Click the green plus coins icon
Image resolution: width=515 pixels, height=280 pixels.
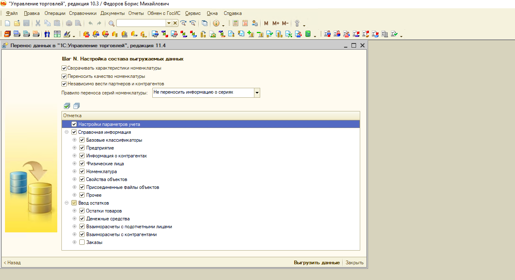click(x=251, y=34)
